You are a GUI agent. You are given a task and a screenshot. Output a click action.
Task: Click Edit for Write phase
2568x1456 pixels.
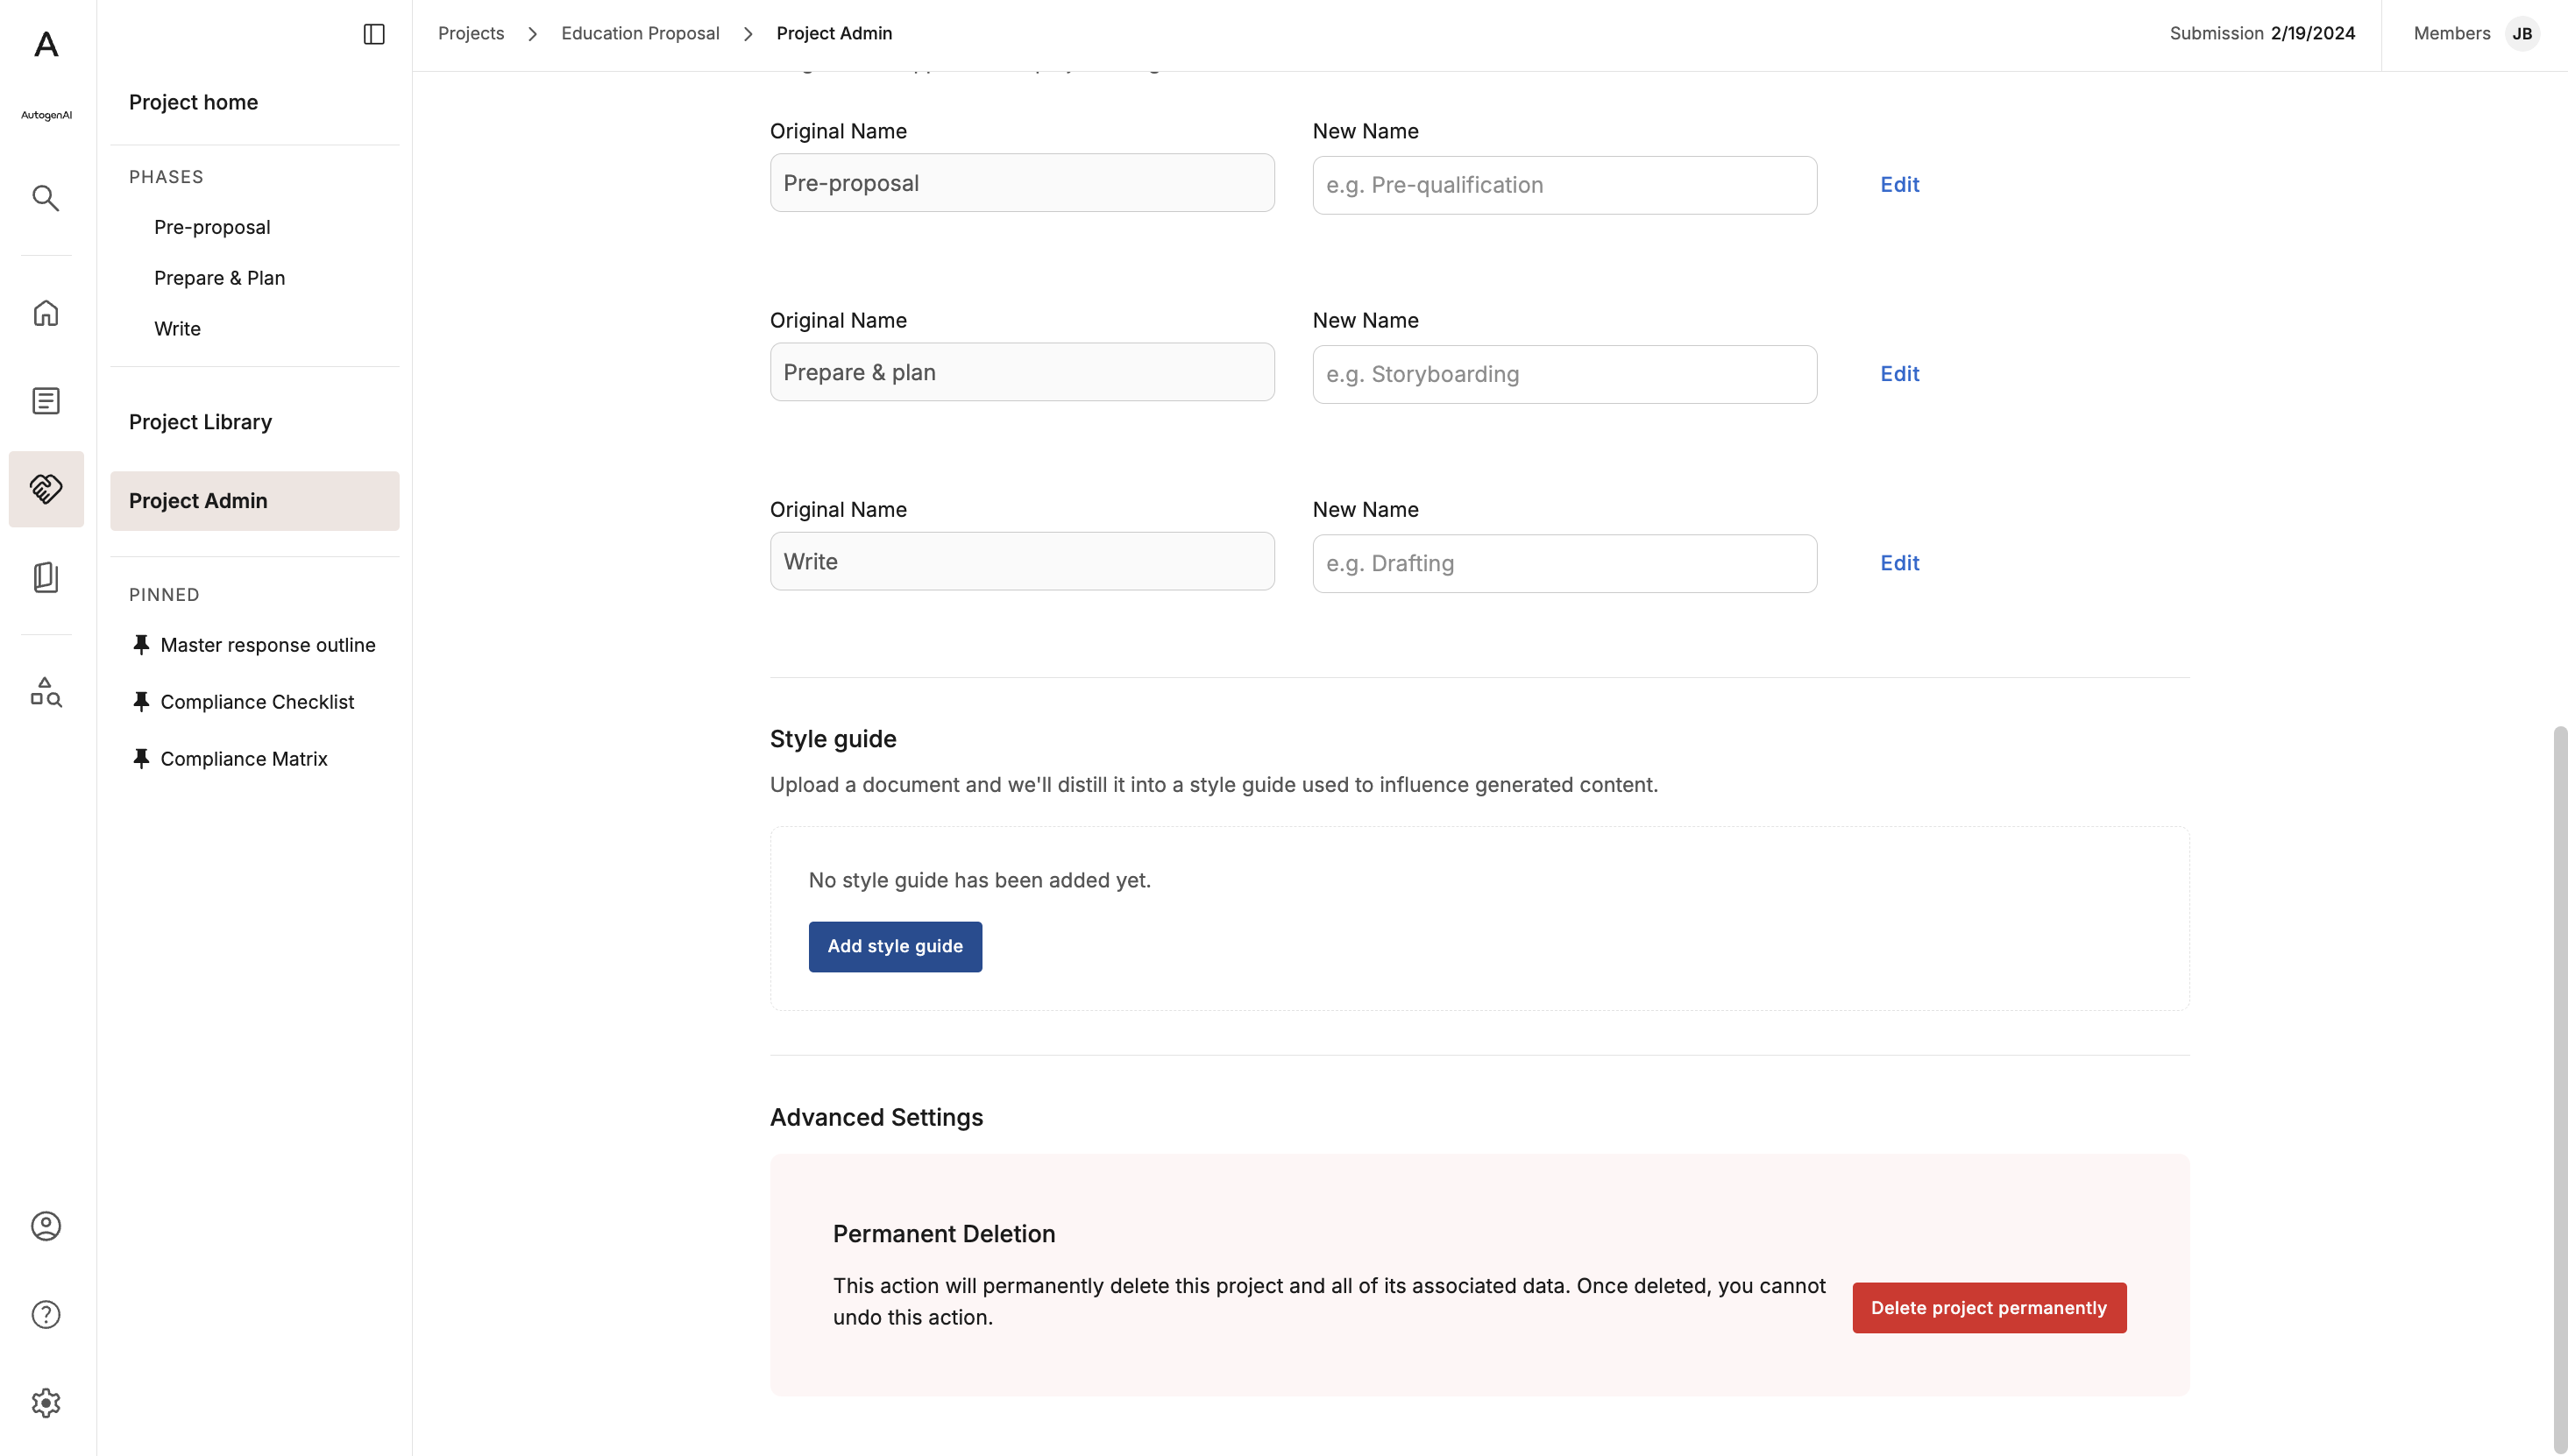click(1900, 563)
